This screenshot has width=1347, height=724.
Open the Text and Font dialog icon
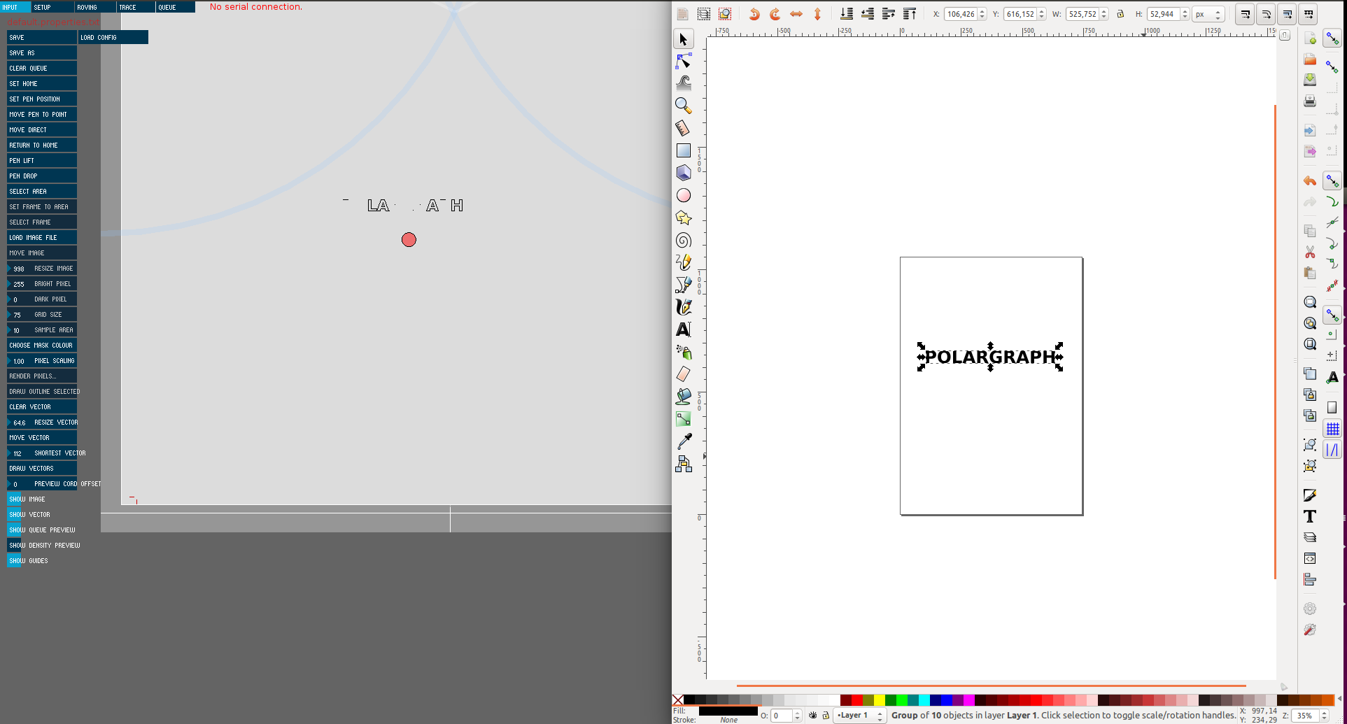tap(1310, 516)
